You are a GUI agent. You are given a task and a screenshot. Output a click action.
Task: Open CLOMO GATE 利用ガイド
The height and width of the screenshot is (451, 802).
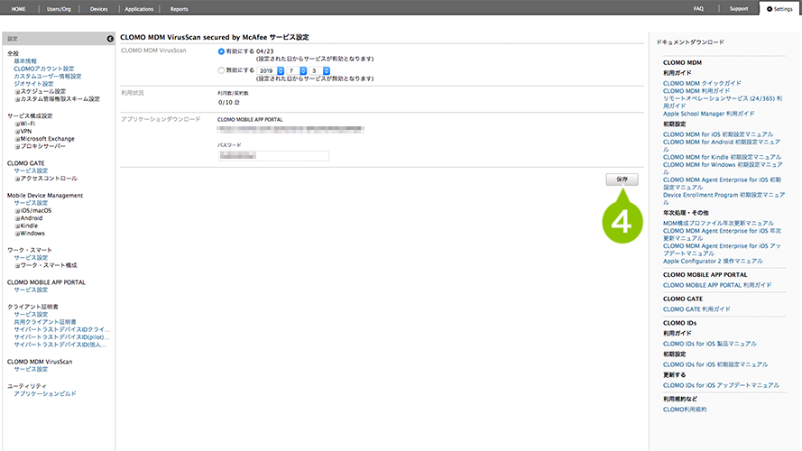point(696,308)
